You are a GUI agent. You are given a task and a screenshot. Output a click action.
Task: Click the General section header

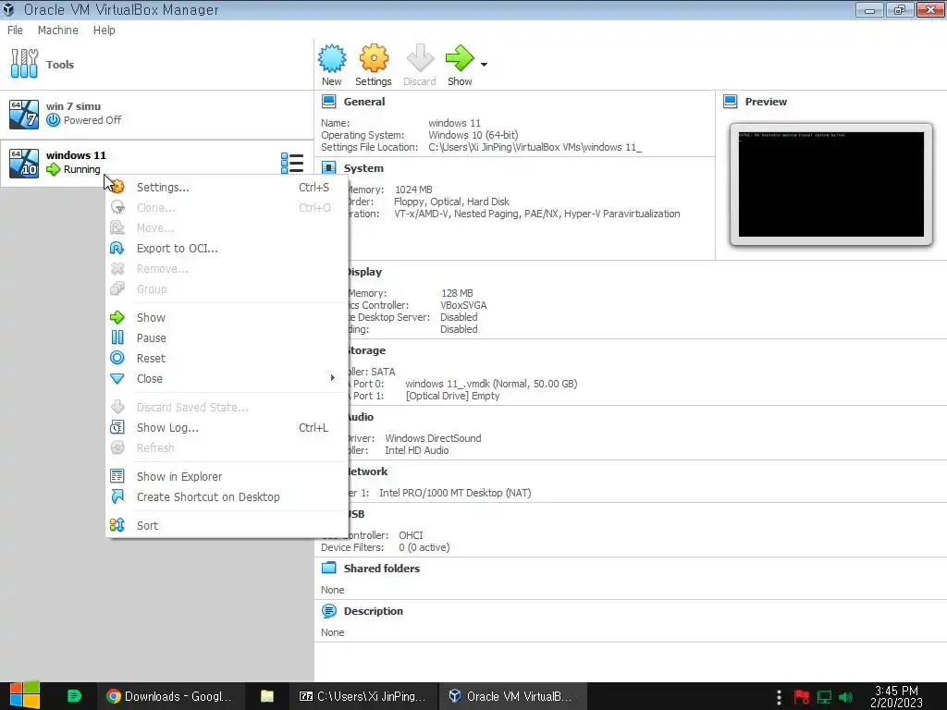pos(364,102)
